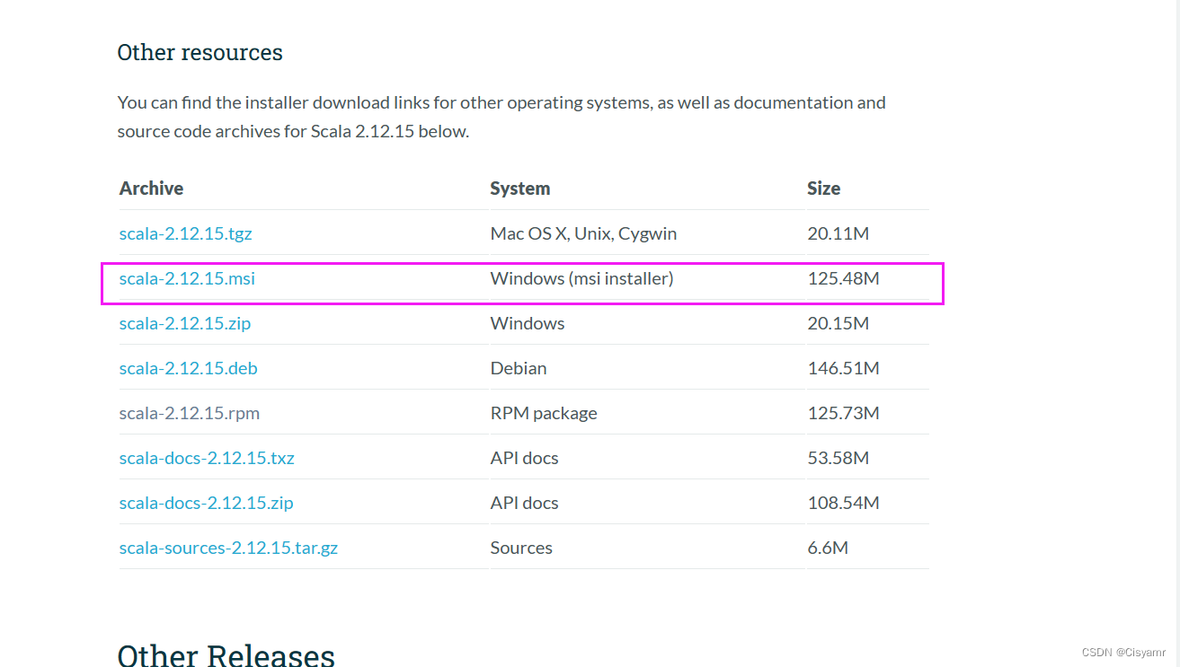Select the 125.48M size value
The image size is (1180, 667).
point(843,278)
